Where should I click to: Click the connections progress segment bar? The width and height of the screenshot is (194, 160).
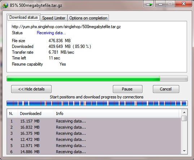click(x=97, y=103)
